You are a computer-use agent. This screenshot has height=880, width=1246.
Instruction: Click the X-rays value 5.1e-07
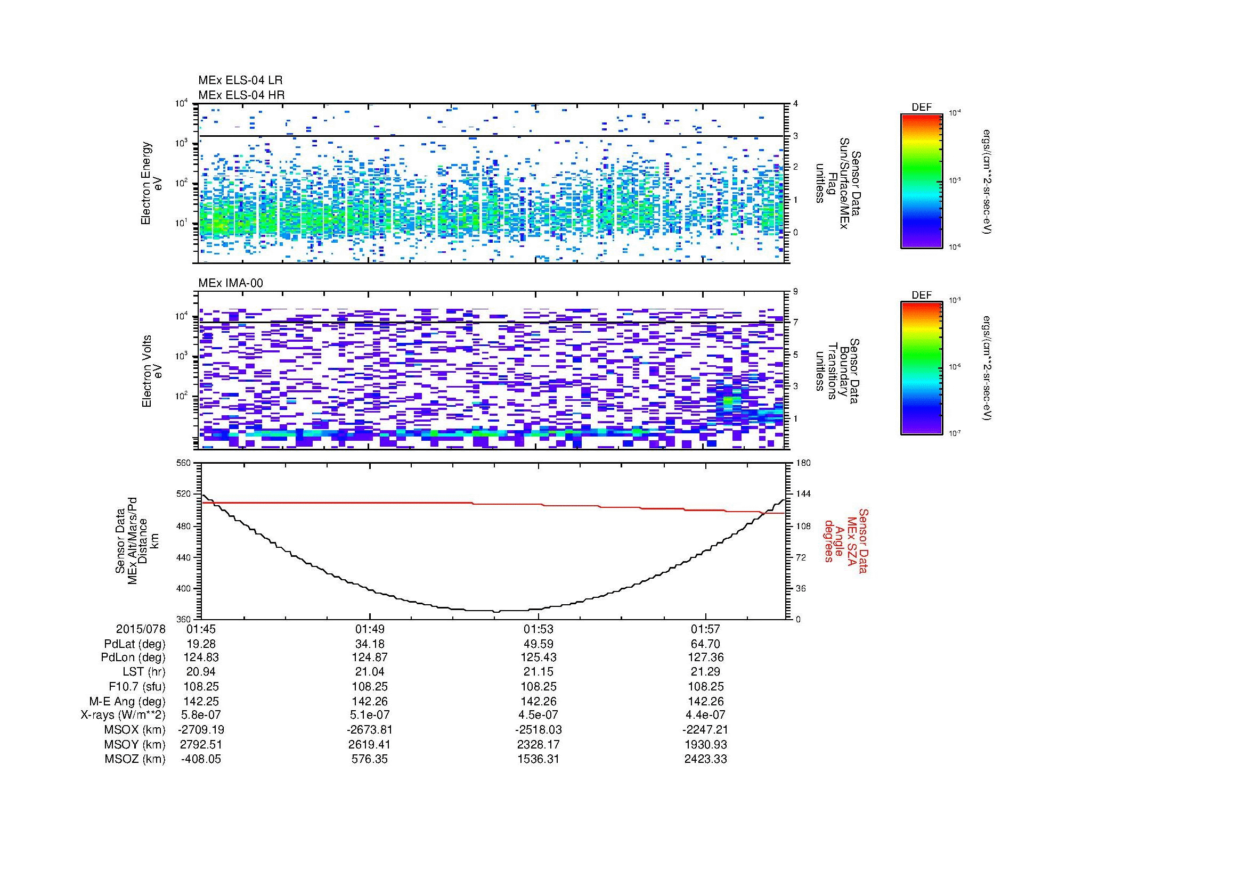pos(370,715)
